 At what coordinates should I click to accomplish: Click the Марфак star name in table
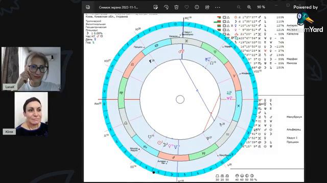[292, 59]
